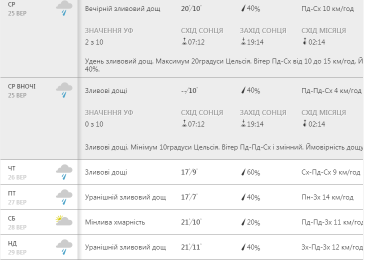Click the rain icon for ЧТ 26 ВЕР

(x=64, y=172)
